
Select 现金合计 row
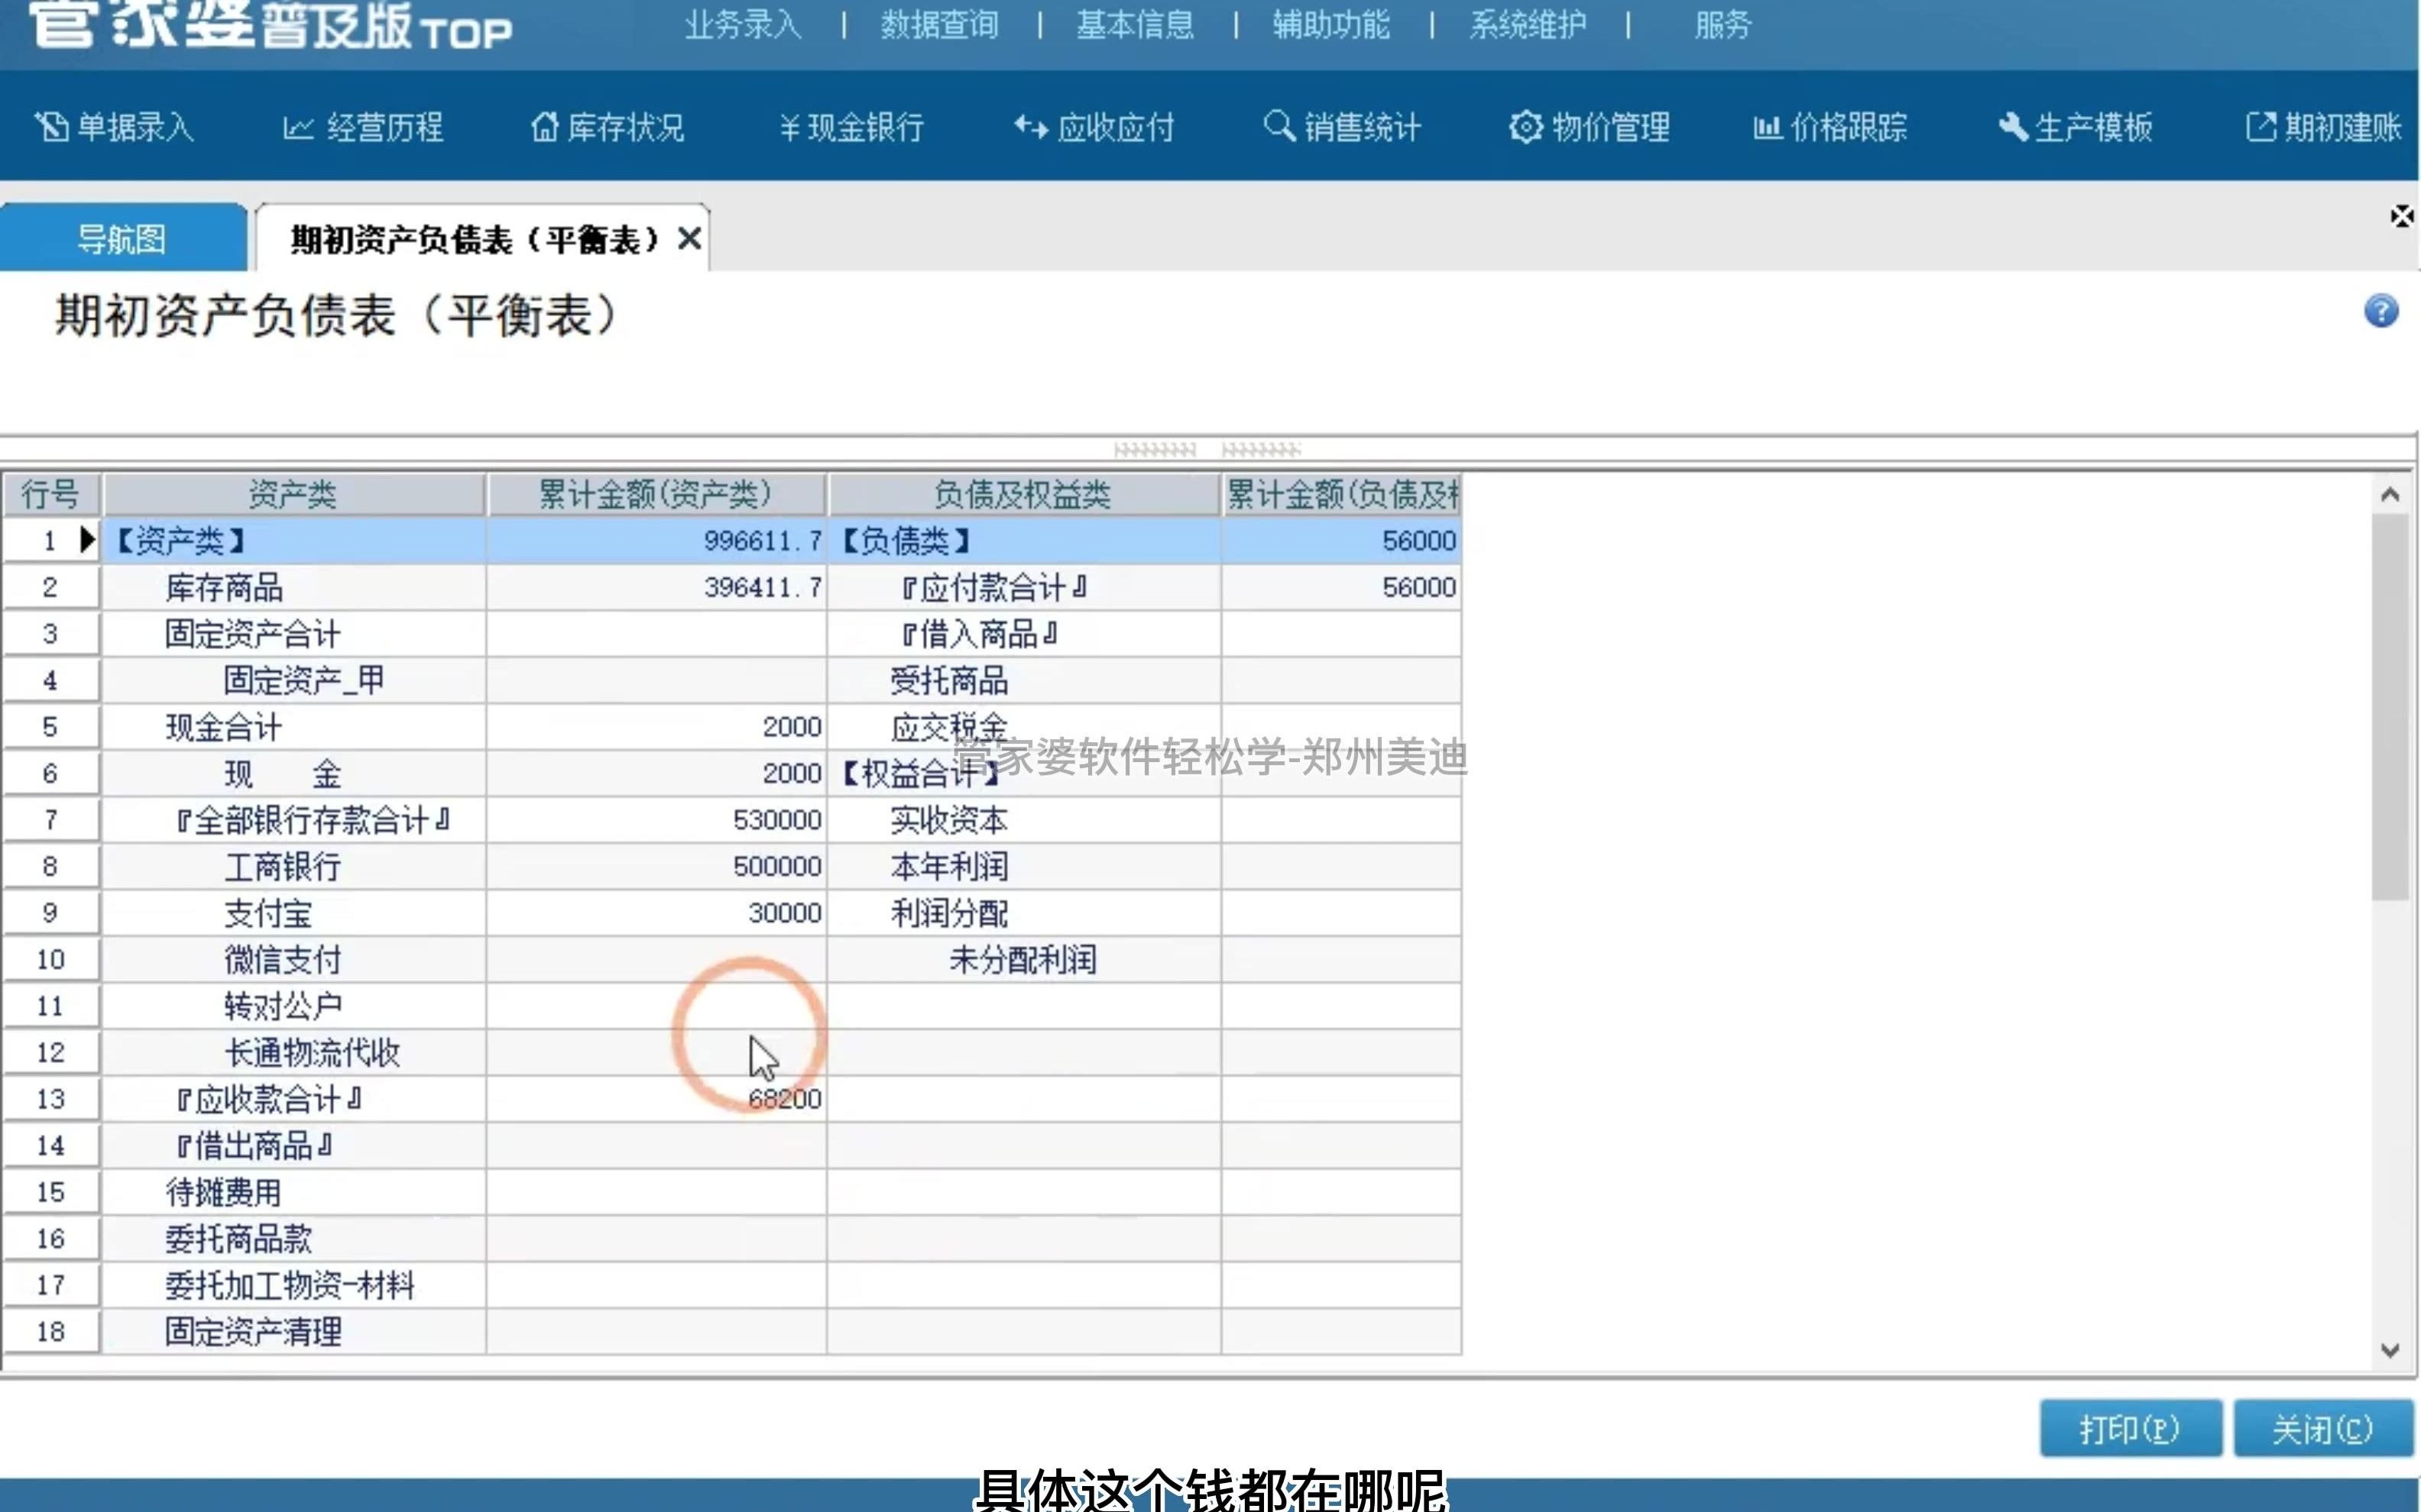pos(293,727)
